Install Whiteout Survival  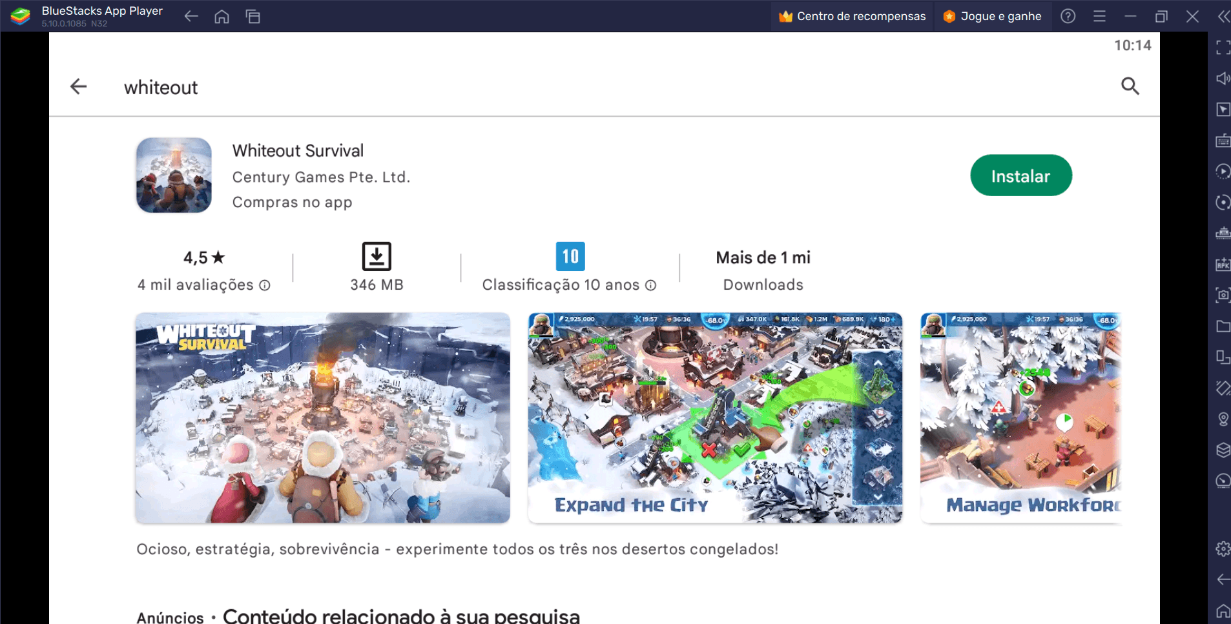click(1020, 176)
